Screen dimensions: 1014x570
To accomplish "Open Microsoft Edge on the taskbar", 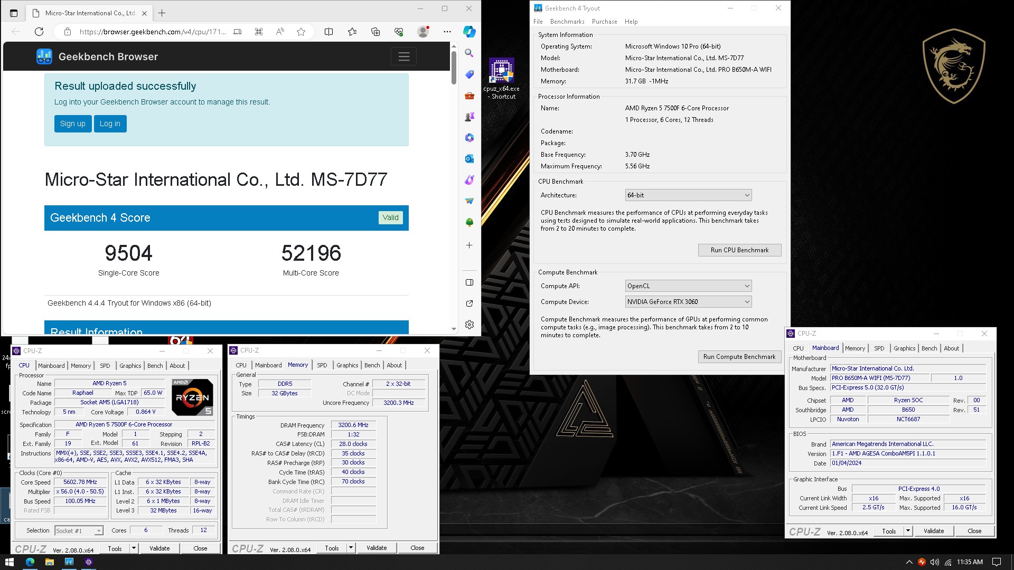I will coord(30,562).
